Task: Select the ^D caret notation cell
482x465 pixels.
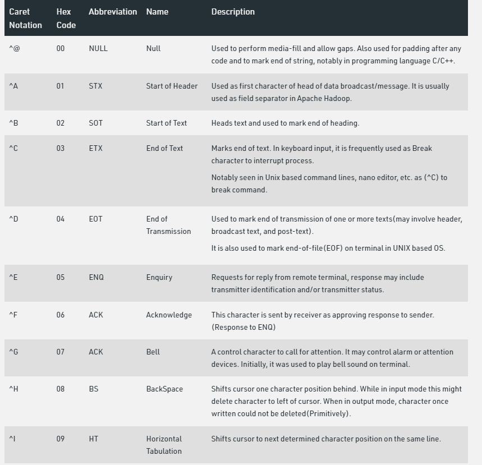Action: click(x=13, y=219)
